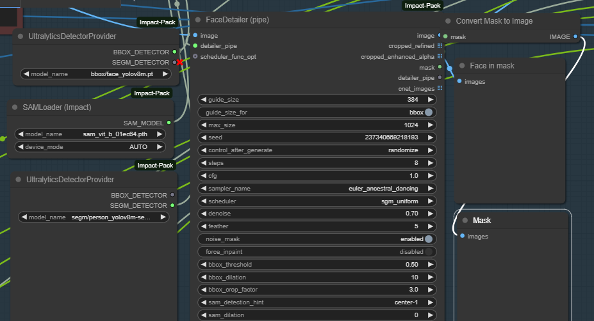
Task: Click the detailer_pipe input socket
Action: tap(195, 46)
